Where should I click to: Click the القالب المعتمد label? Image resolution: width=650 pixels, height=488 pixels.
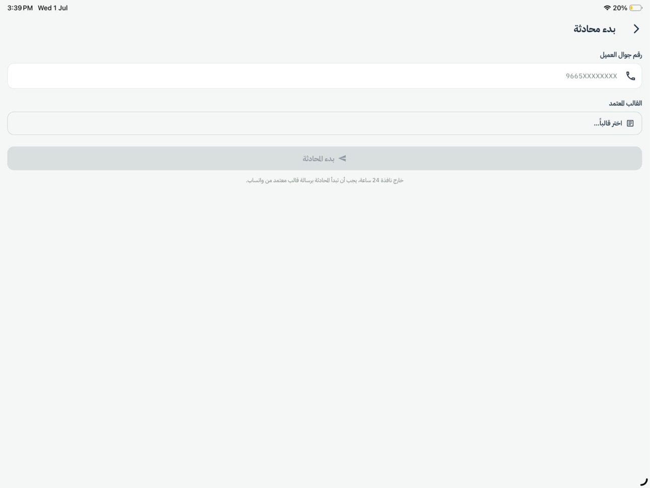tap(625, 103)
